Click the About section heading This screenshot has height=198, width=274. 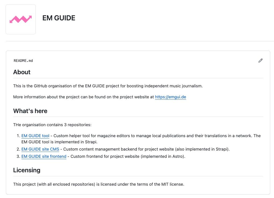[22, 72]
